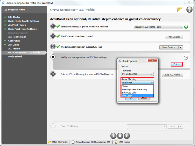
Task: Click the diamond advanced settings marker
Action: pos(53,57)
